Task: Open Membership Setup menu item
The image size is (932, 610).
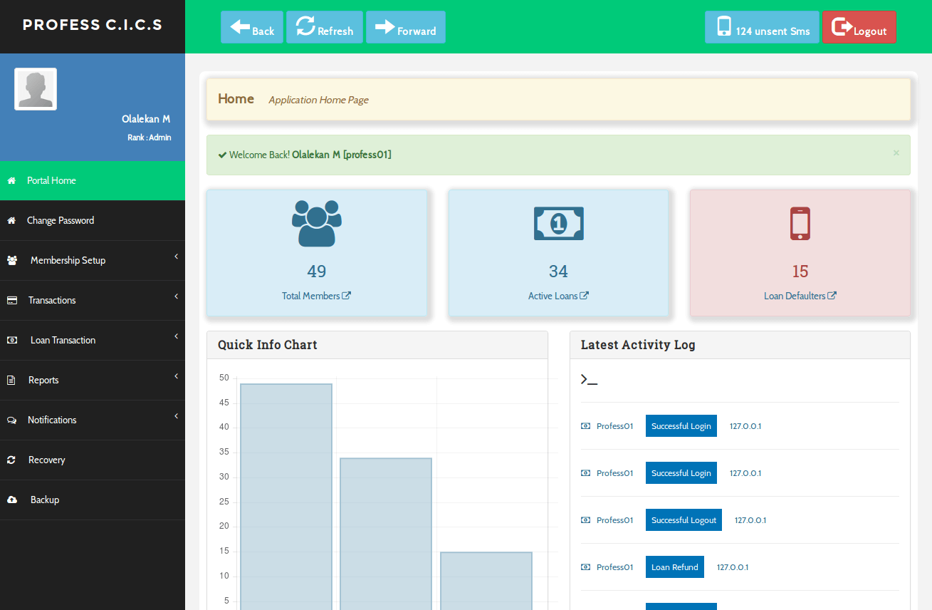Action: (x=93, y=260)
